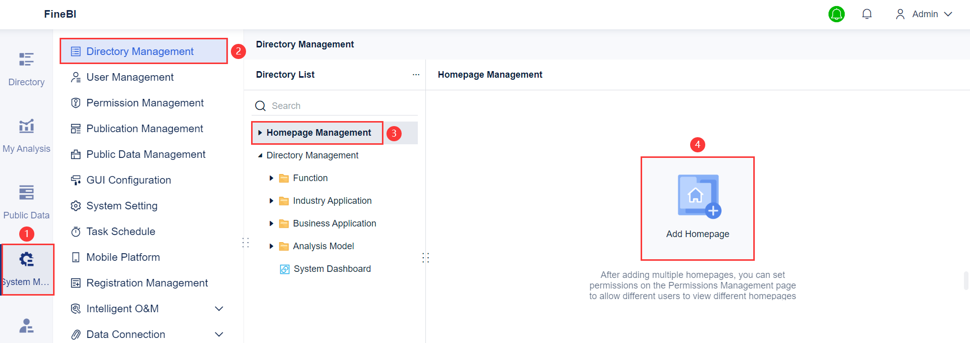Click the Homepage Management heading

click(x=490, y=75)
